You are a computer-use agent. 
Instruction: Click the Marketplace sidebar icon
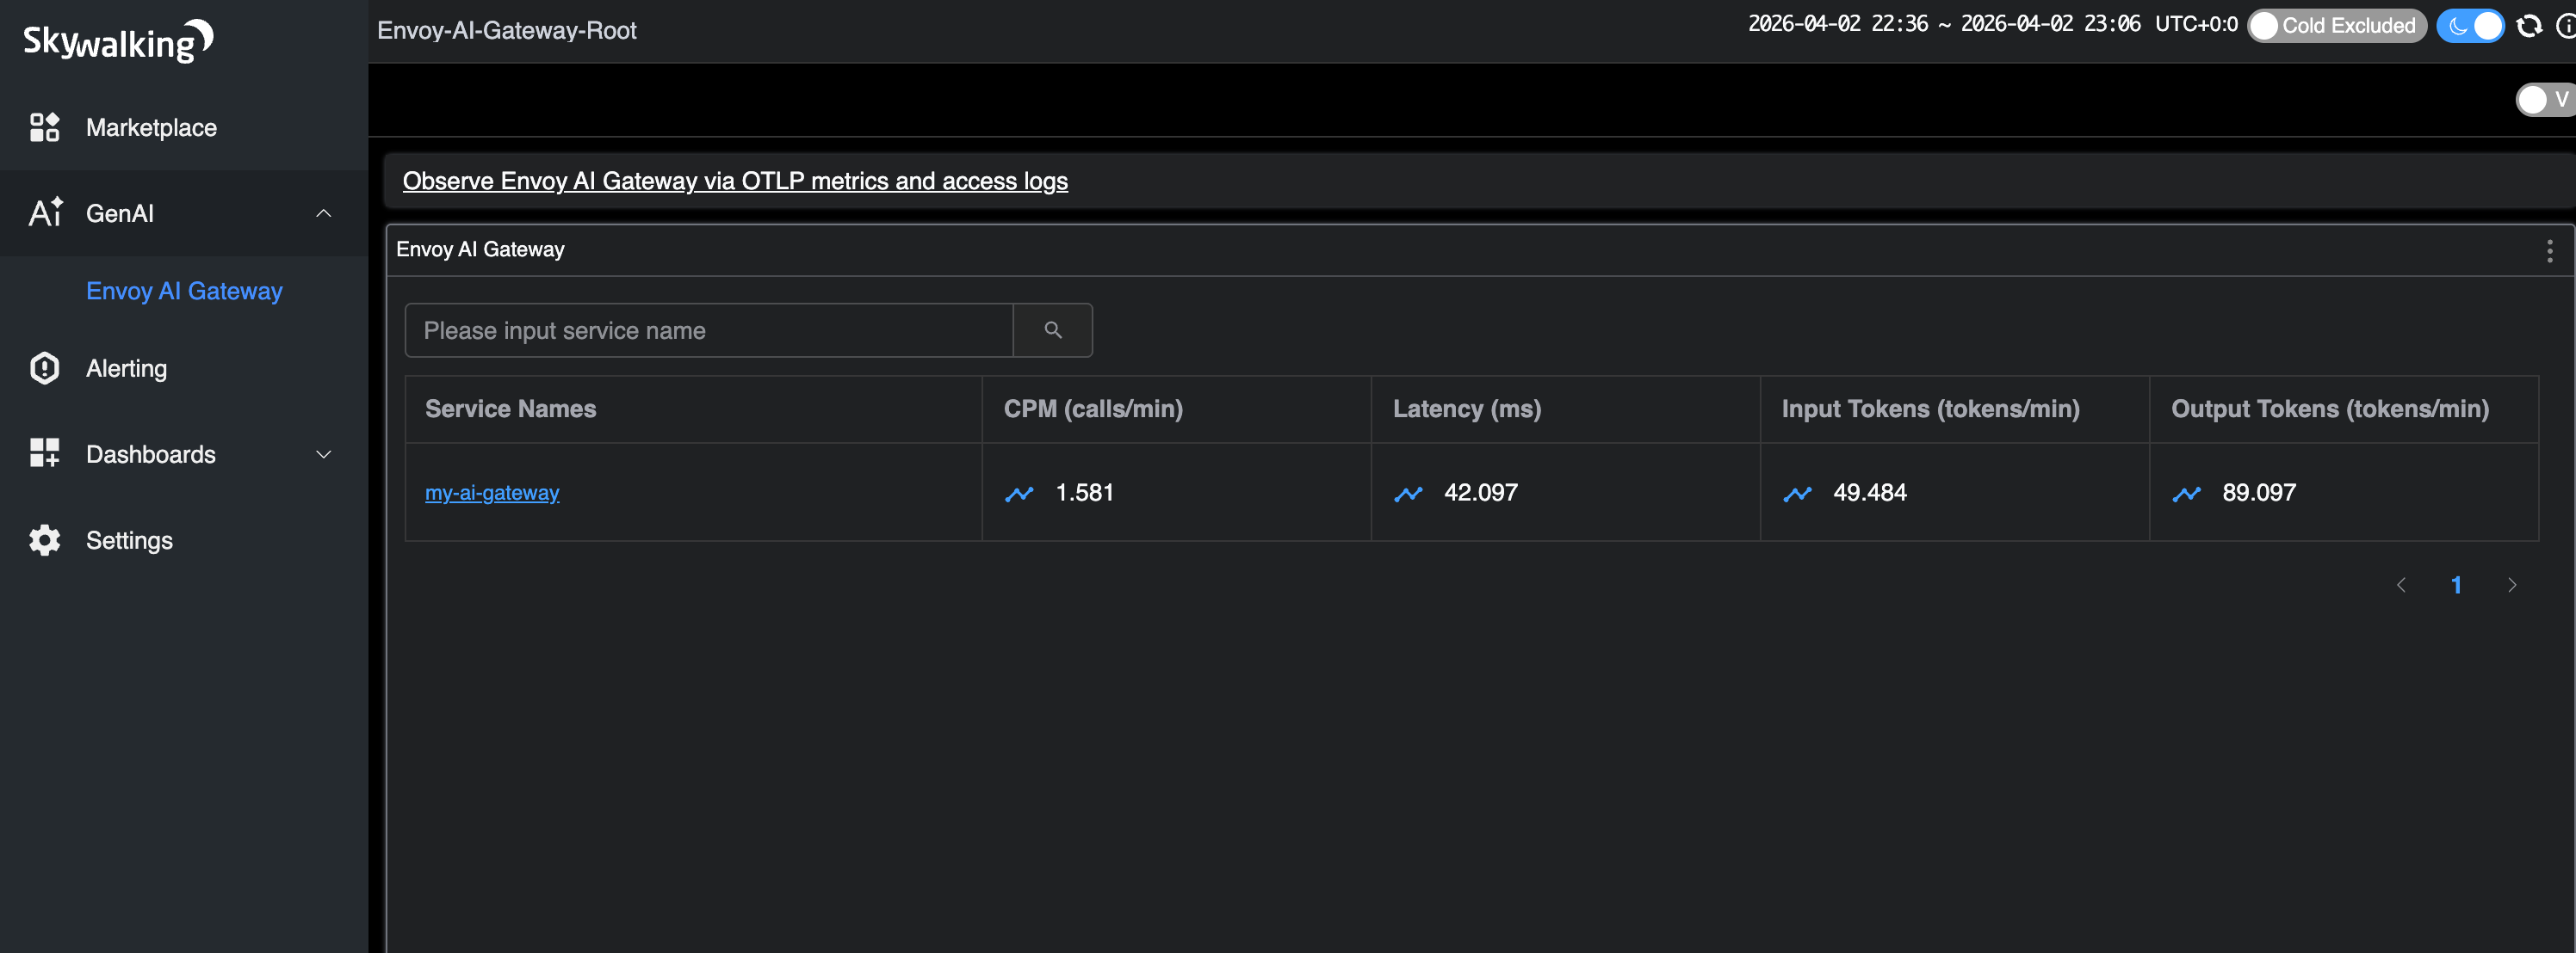click(x=44, y=127)
